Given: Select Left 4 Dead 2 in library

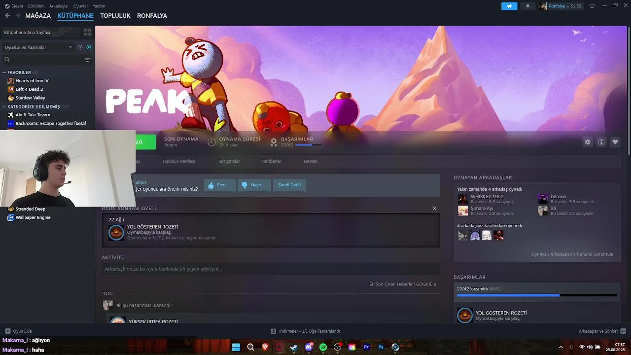Looking at the screenshot, I should tap(29, 89).
